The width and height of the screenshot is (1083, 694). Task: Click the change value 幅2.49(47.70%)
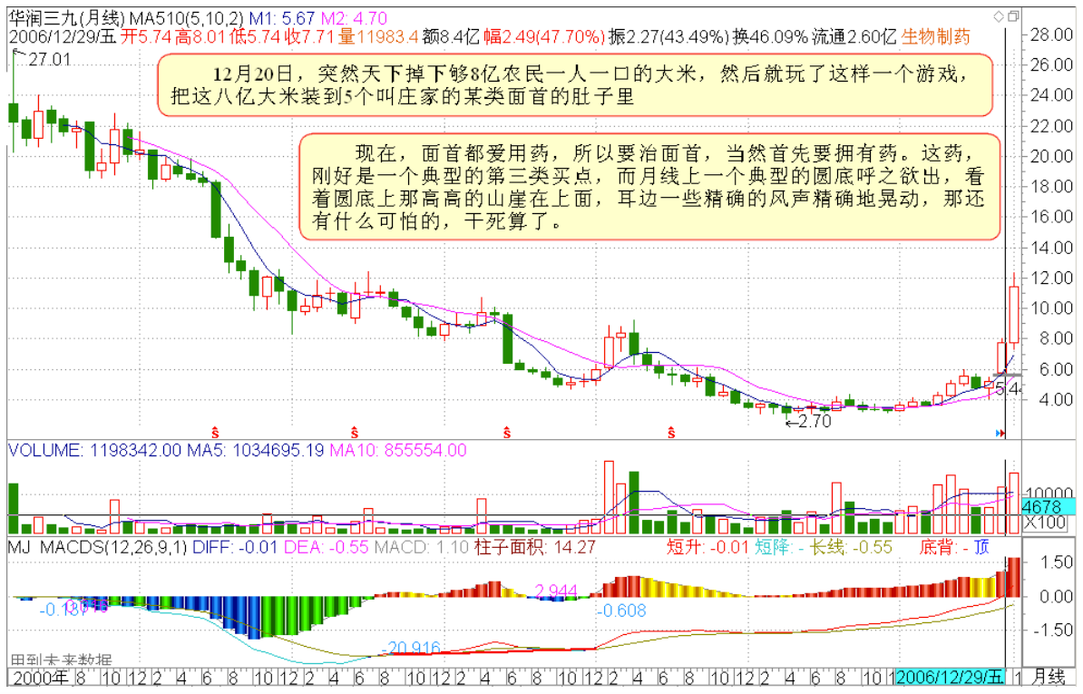click(x=544, y=36)
